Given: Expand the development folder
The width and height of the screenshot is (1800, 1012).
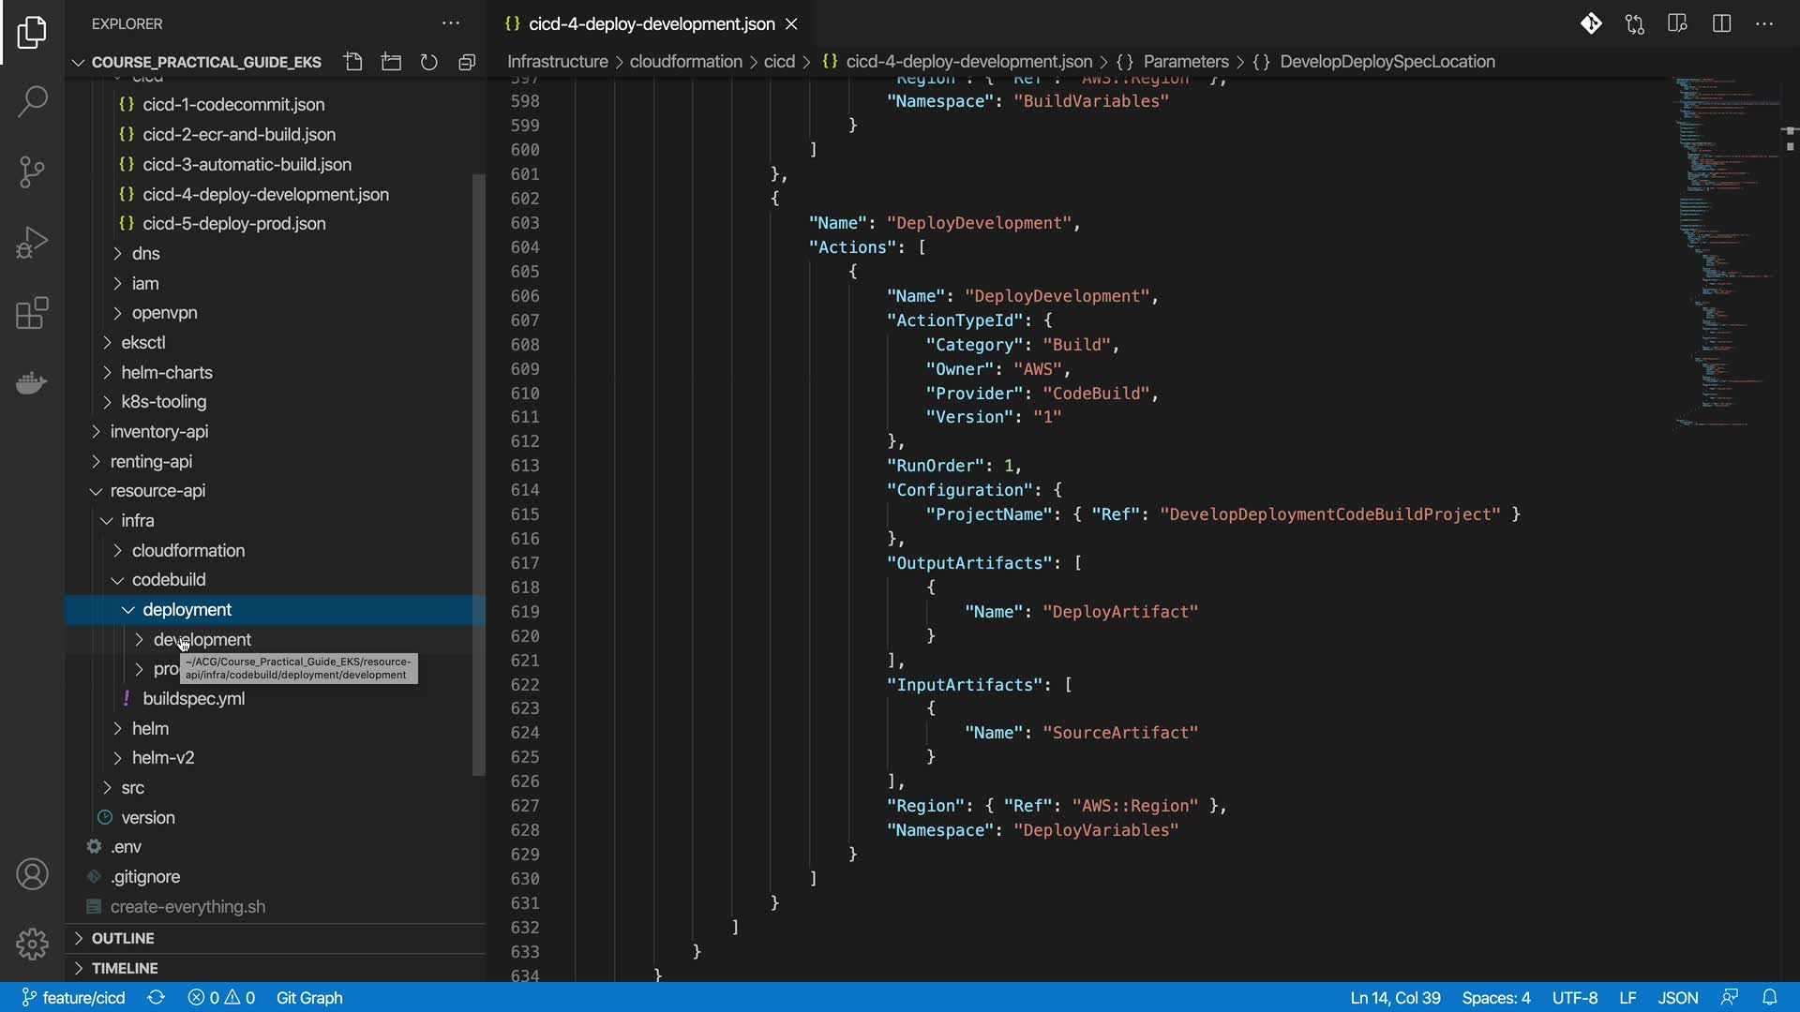Looking at the screenshot, I should pos(202,639).
